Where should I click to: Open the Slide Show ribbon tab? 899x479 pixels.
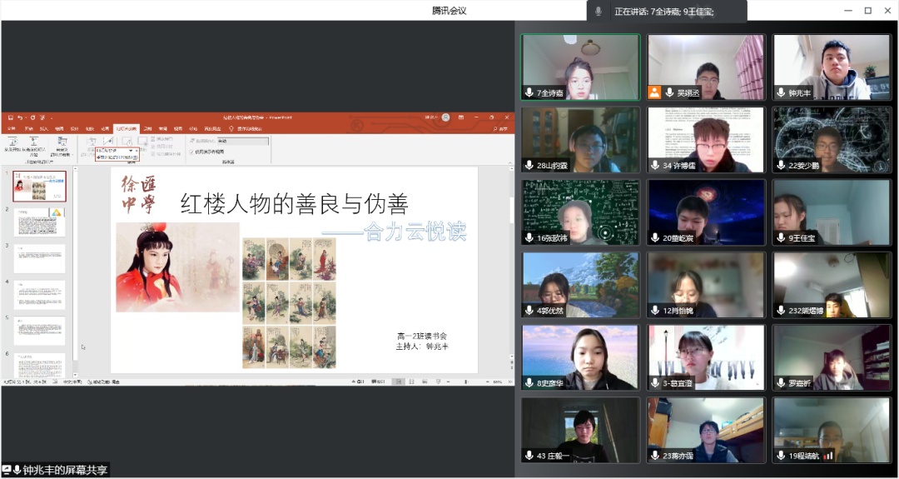127,129
